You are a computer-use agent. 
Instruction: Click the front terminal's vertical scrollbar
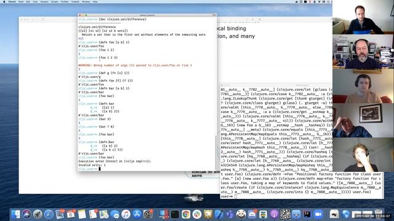(215, 152)
